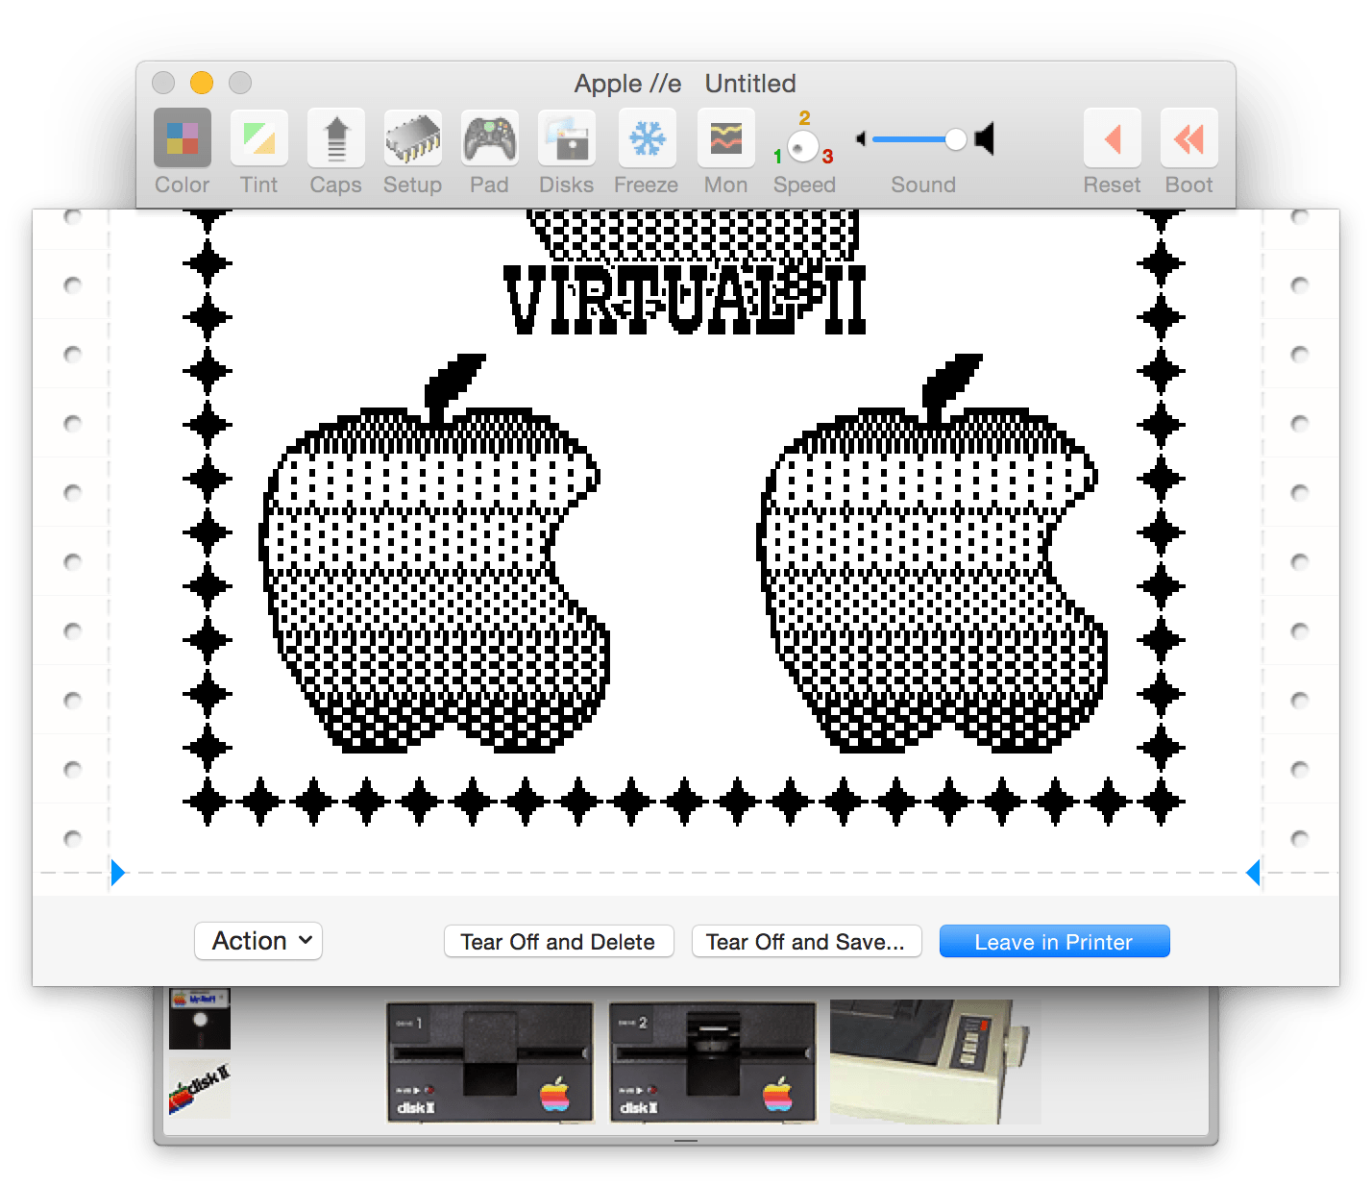Image resolution: width=1372 pixels, height=1186 pixels.
Task: Click the printer device image
Action: click(x=936, y=1061)
